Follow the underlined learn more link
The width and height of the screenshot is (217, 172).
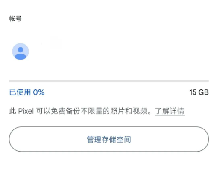[170, 111]
